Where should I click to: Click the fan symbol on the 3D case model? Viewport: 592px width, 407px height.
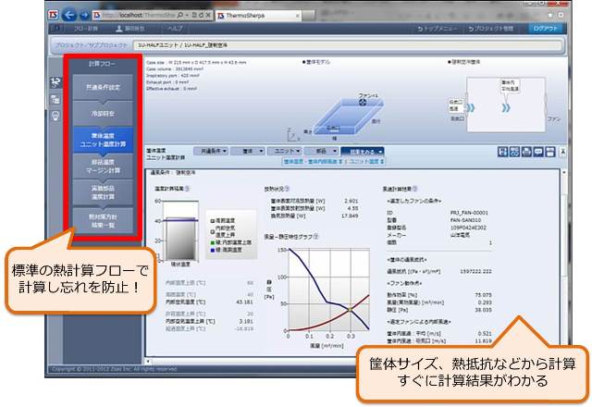(363, 102)
